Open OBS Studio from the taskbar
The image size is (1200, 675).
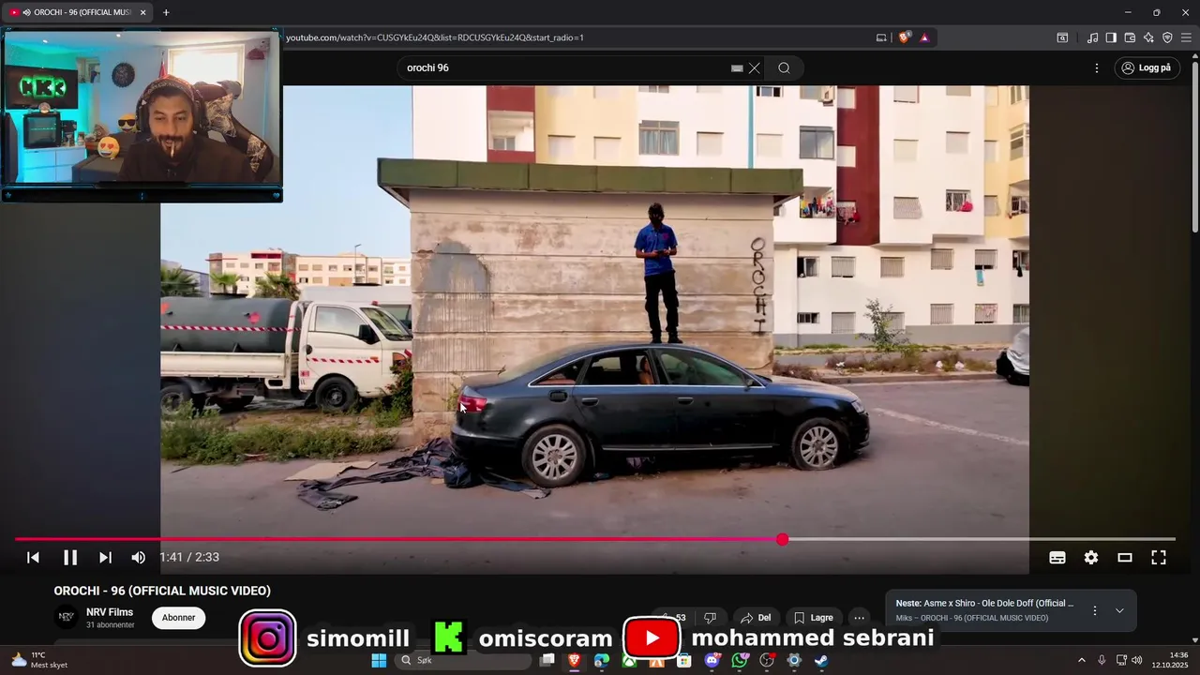coord(767,660)
